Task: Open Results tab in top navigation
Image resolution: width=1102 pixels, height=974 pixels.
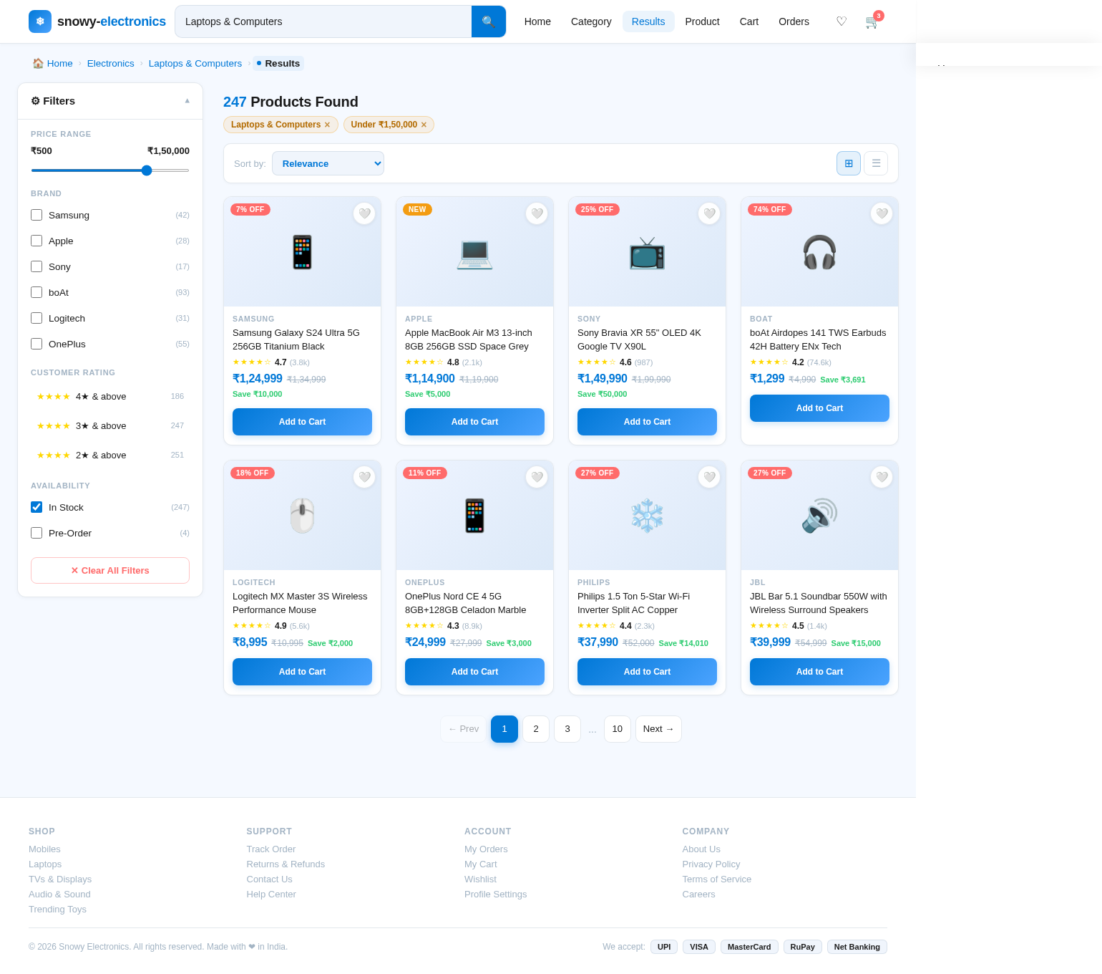Action: click(648, 21)
